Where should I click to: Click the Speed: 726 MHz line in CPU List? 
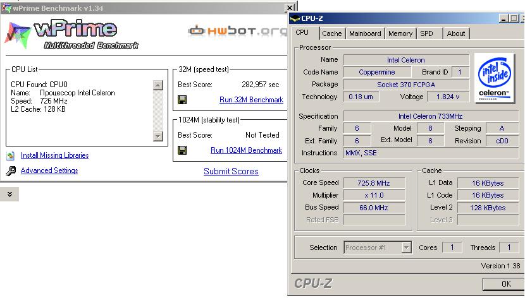39,101
